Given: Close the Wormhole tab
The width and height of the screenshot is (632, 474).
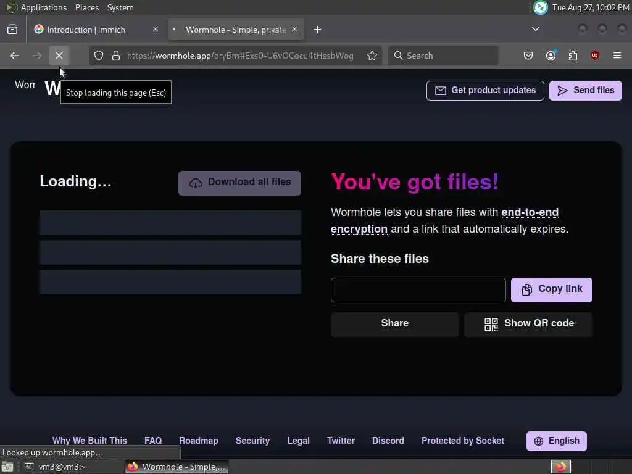Looking at the screenshot, I should tap(294, 30).
